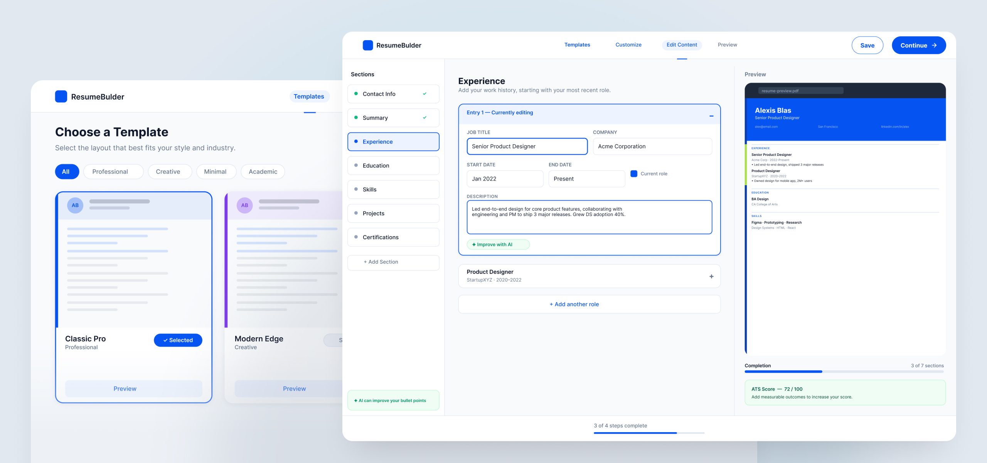
Task: Select the Experience section
Action: pyautogui.click(x=393, y=142)
